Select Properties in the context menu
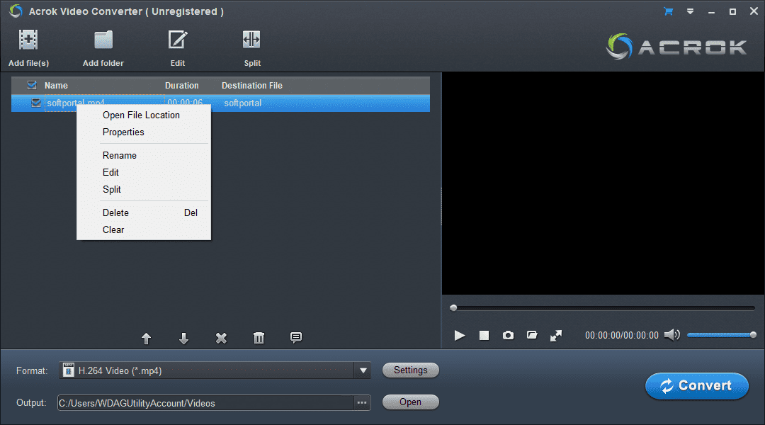The width and height of the screenshot is (765, 425). click(x=123, y=132)
